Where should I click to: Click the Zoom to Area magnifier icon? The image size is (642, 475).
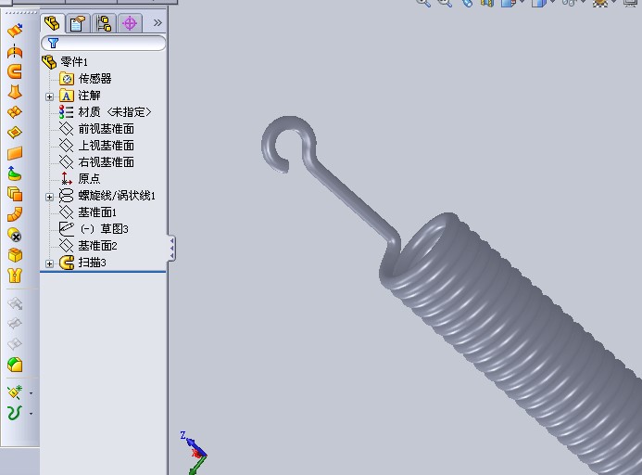pos(445,3)
